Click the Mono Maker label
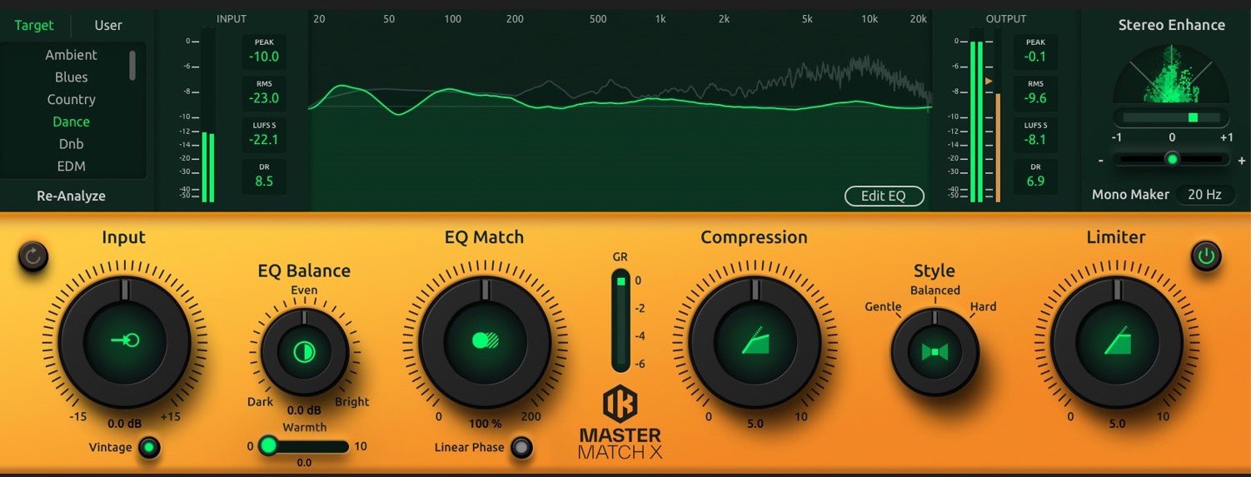Screen dimensions: 1251x477 coord(1130,195)
